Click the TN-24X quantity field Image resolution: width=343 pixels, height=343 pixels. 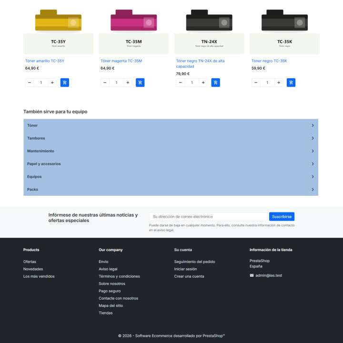coord(192,82)
